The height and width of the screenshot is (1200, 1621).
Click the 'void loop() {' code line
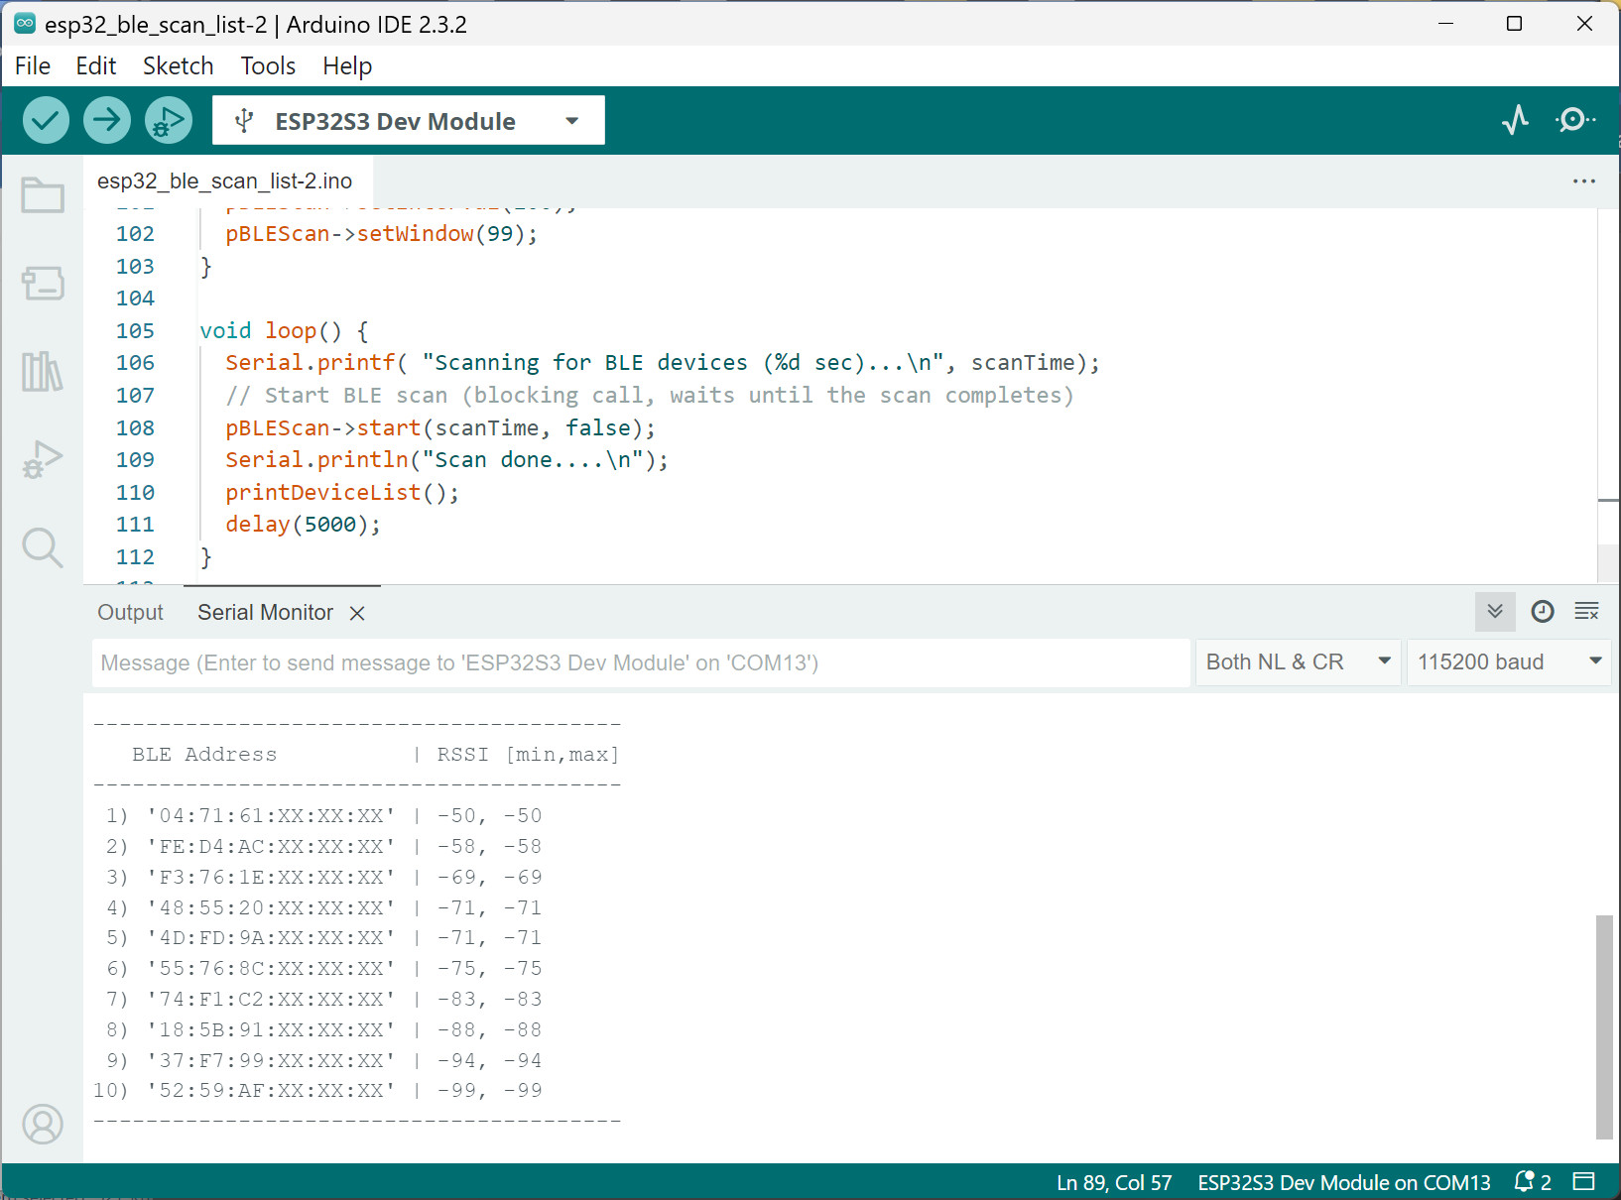[x=285, y=331]
